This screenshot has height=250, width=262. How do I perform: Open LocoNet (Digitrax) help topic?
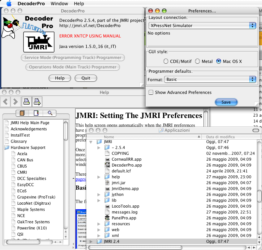coord(34,203)
